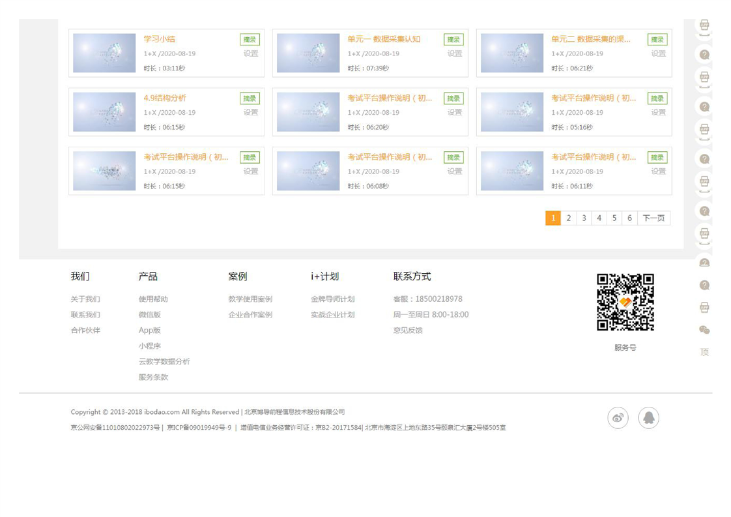Click the 顶 back-to-top button
Image resolution: width=731 pixels, height=517 pixels.
pyautogui.click(x=704, y=352)
